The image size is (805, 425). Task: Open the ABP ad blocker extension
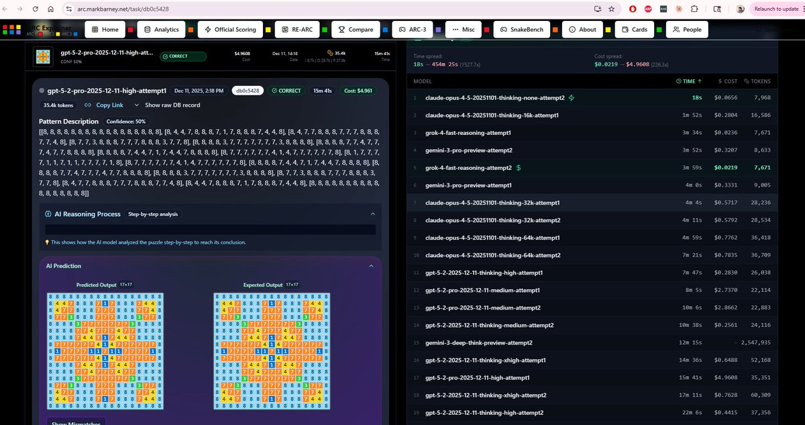click(x=648, y=9)
